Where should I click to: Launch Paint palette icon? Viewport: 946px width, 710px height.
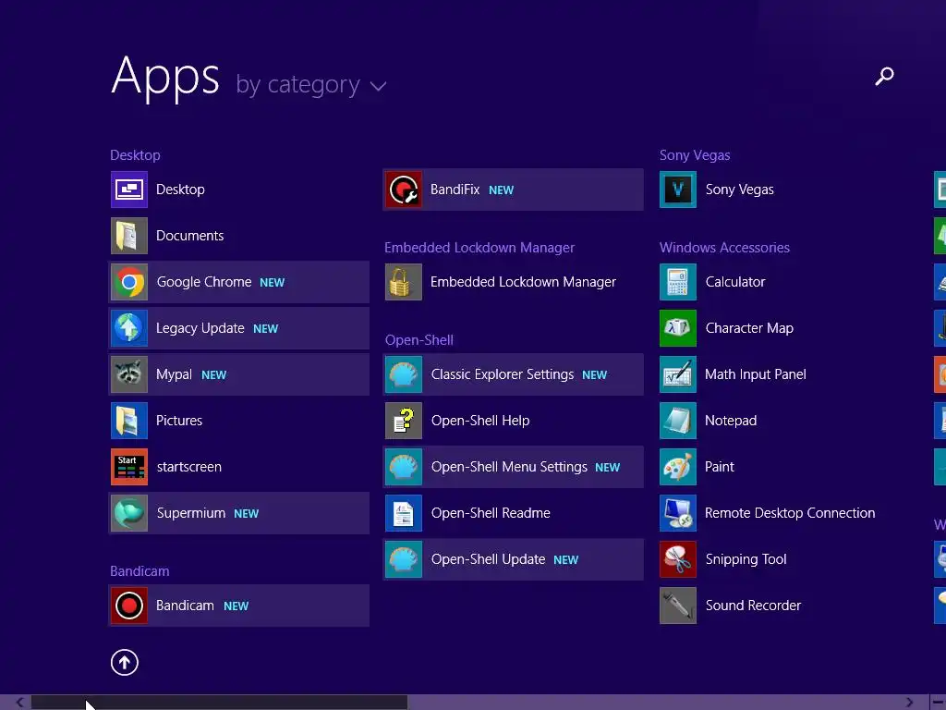(x=678, y=467)
